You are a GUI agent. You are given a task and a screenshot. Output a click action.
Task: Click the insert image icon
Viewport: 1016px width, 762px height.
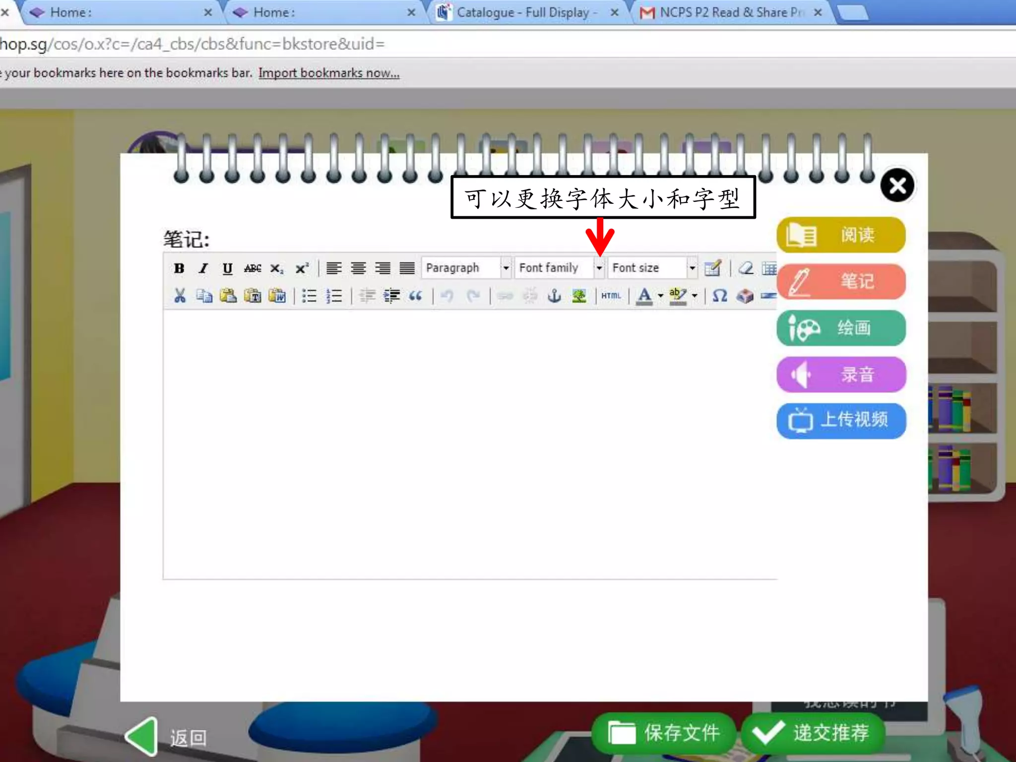(x=579, y=296)
